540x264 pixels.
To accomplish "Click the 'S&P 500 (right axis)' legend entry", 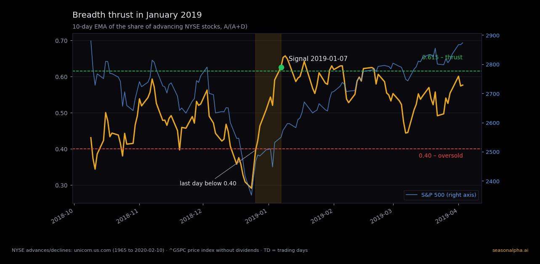I will (x=441, y=195).
